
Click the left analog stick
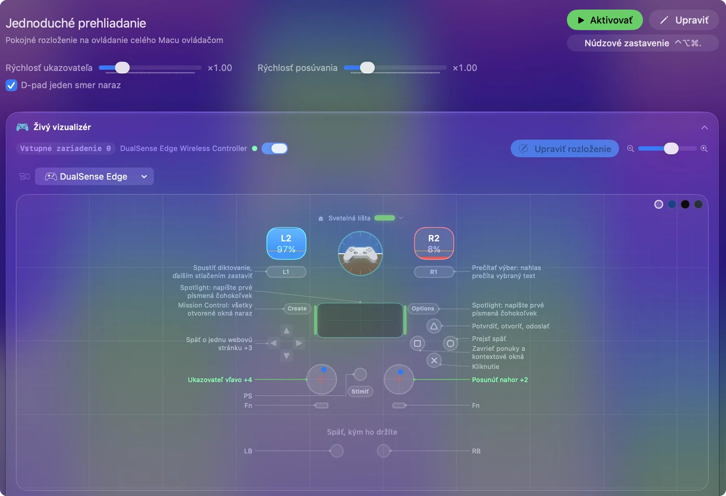click(x=322, y=379)
